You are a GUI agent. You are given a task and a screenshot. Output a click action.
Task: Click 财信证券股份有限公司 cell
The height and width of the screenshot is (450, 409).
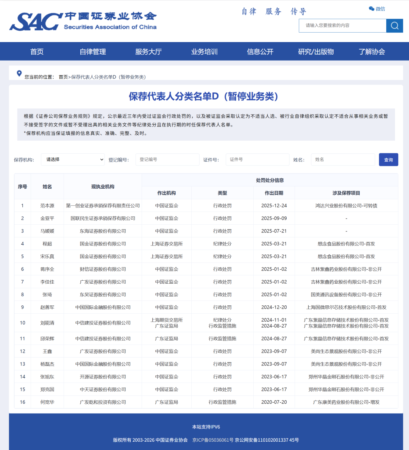click(x=103, y=269)
